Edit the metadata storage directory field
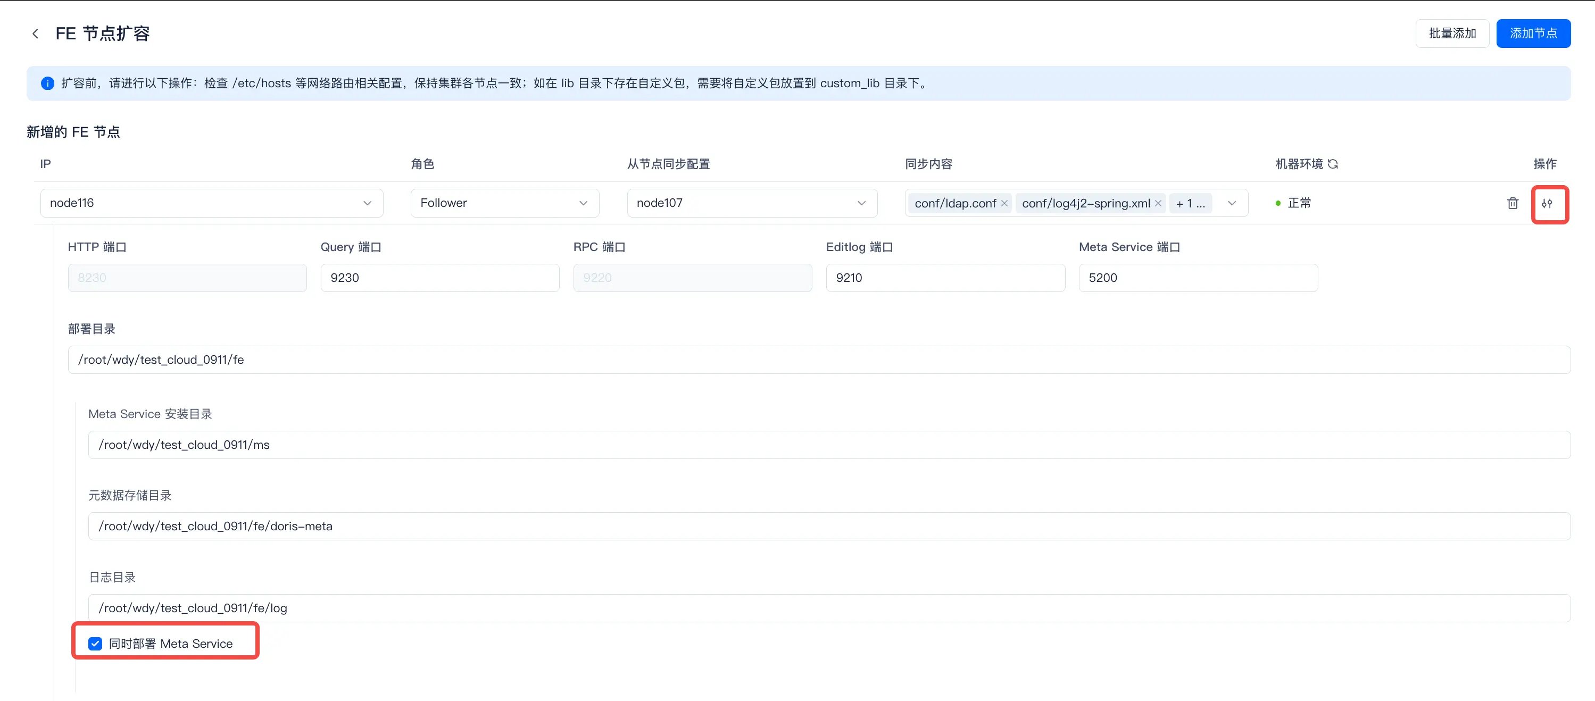Screen dimensions: 1595x701 click(829, 527)
